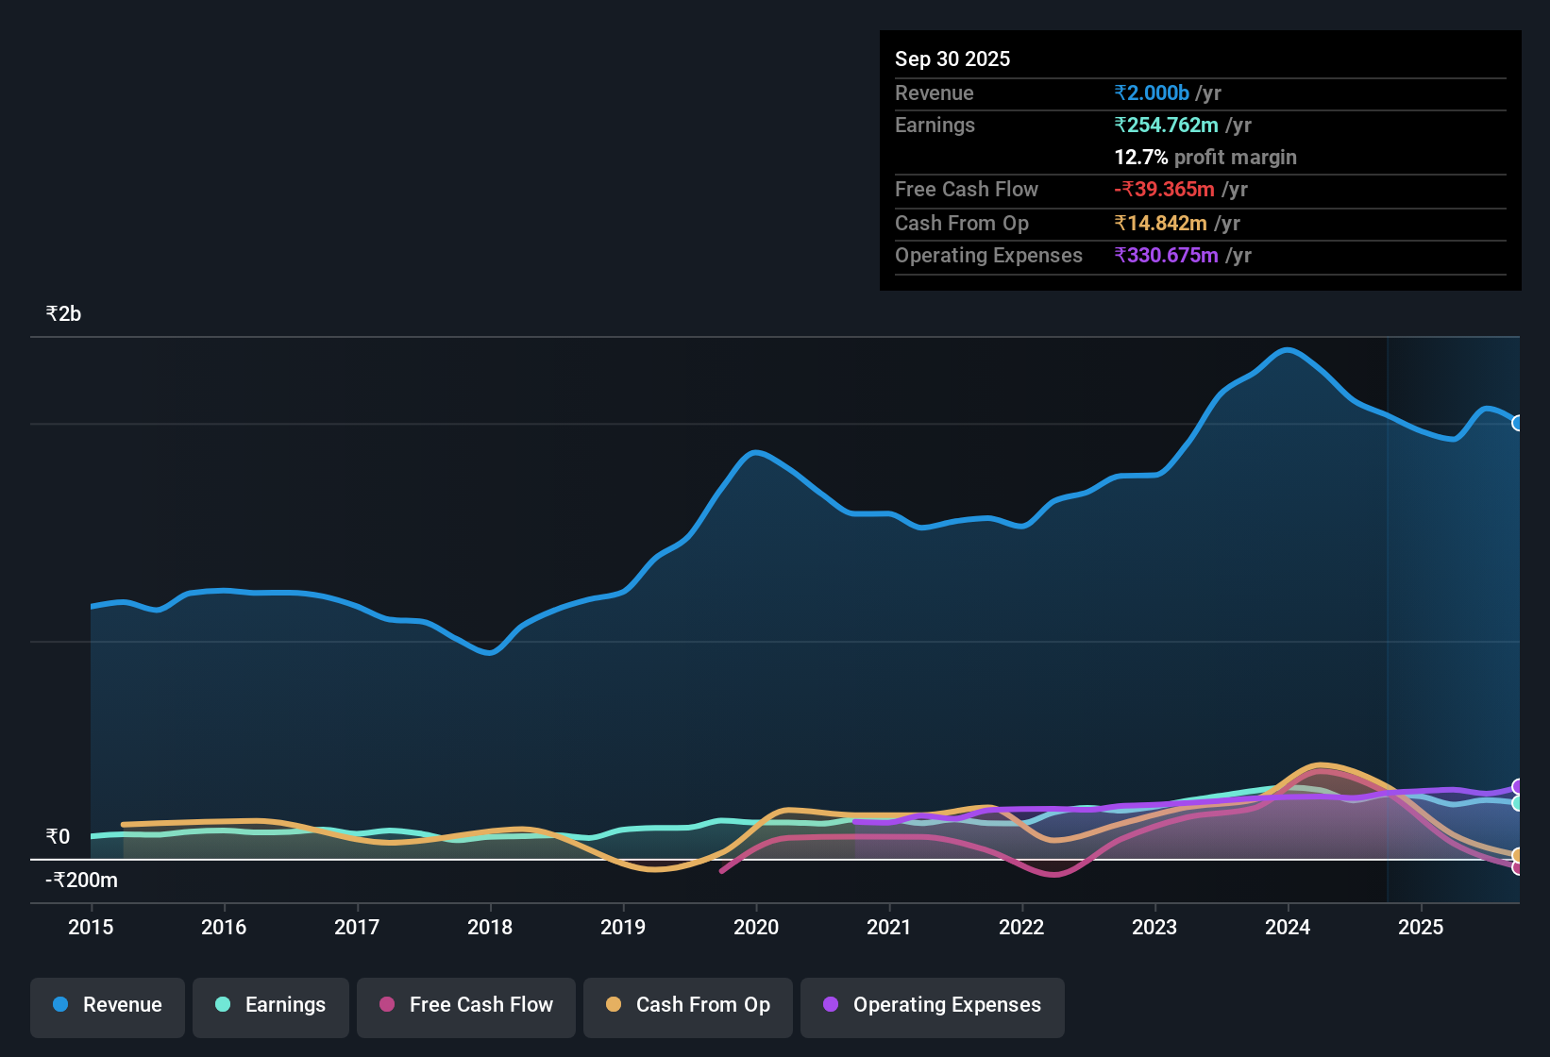
Task: Select the 2025 year axis label
Action: [x=1422, y=928]
